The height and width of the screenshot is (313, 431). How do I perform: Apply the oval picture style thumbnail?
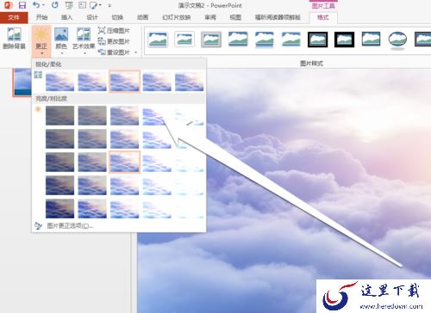[x=397, y=40]
